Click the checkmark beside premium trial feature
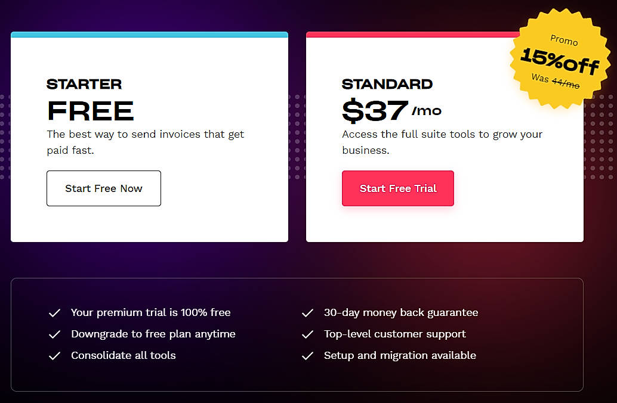This screenshot has width=617, height=403. point(54,312)
